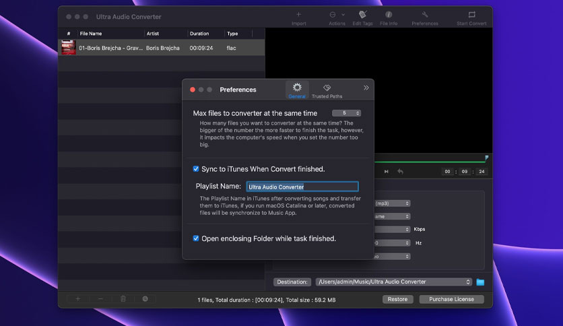Image resolution: width=563 pixels, height=326 pixels.
Task: Switch to the Trusted Paths tab
Action: (x=327, y=91)
